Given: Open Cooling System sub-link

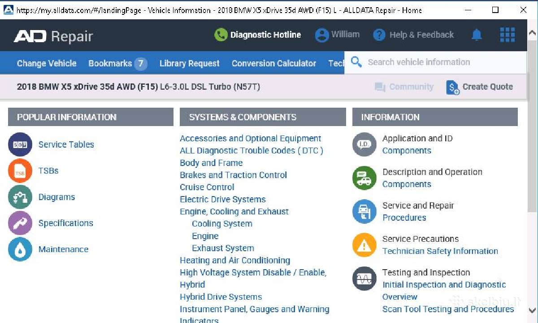Looking at the screenshot, I should point(222,223).
